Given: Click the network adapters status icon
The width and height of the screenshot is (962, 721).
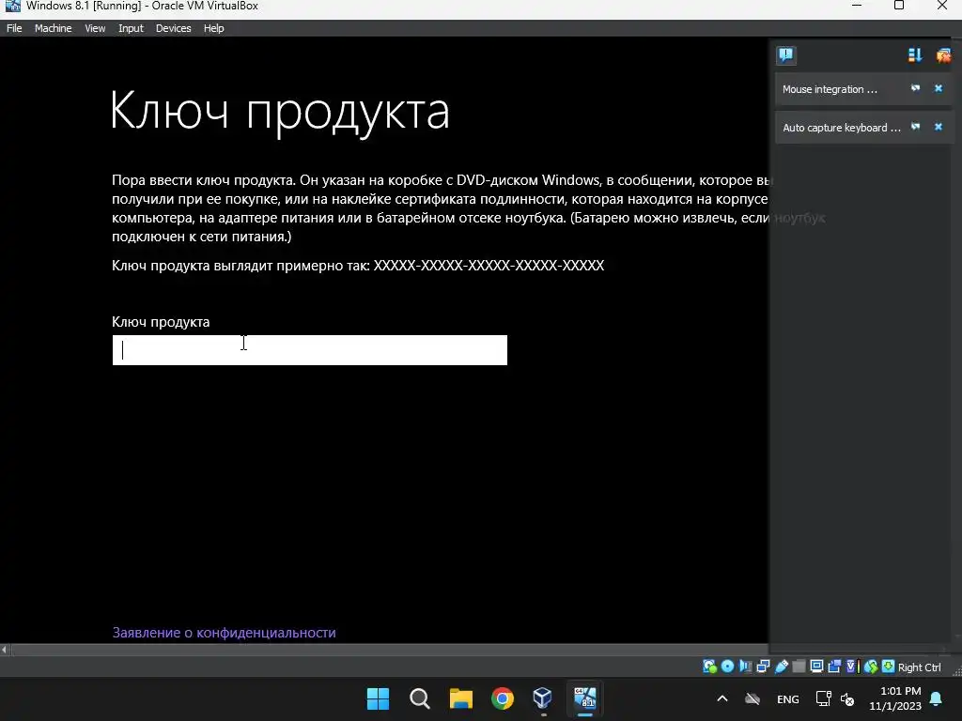Looking at the screenshot, I should [x=763, y=667].
